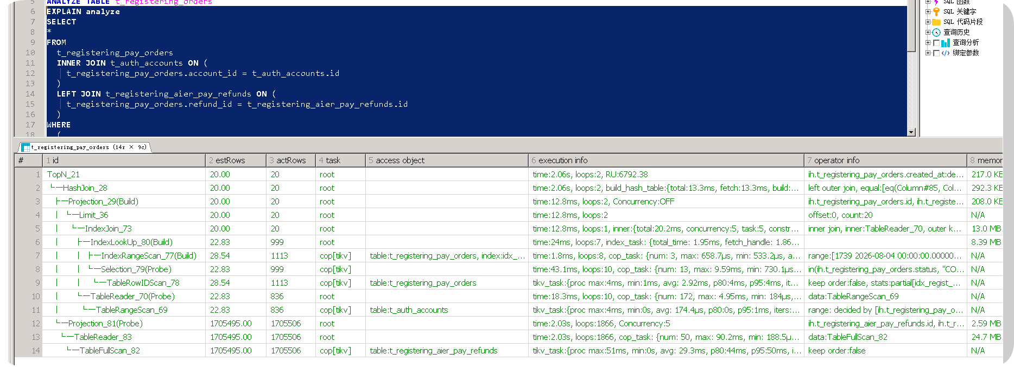Click the 'Selection_79(Probe)' id cell

coord(124,269)
